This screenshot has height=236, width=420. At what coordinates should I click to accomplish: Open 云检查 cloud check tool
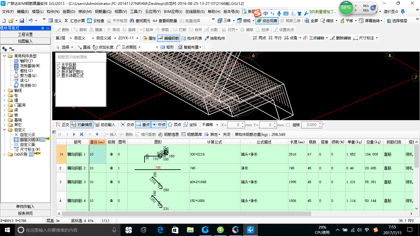96,21
